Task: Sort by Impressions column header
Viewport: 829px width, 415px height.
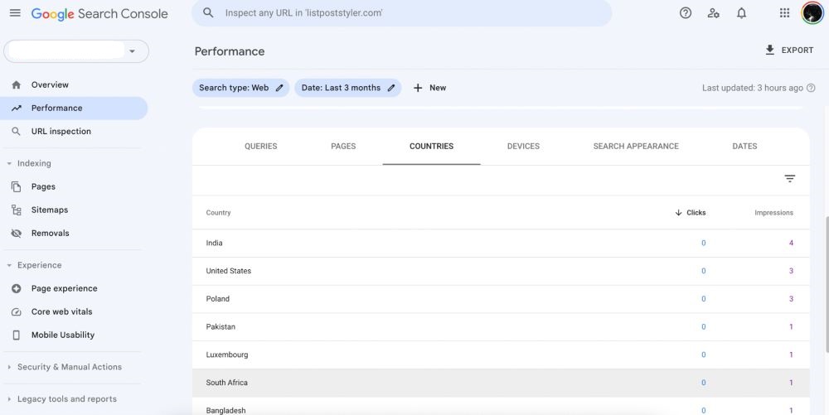Action: coord(773,212)
